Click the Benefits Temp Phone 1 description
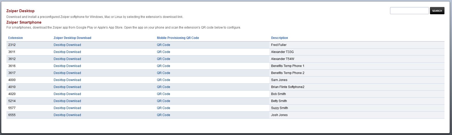The height and width of the screenshot is (135, 452). (288, 66)
